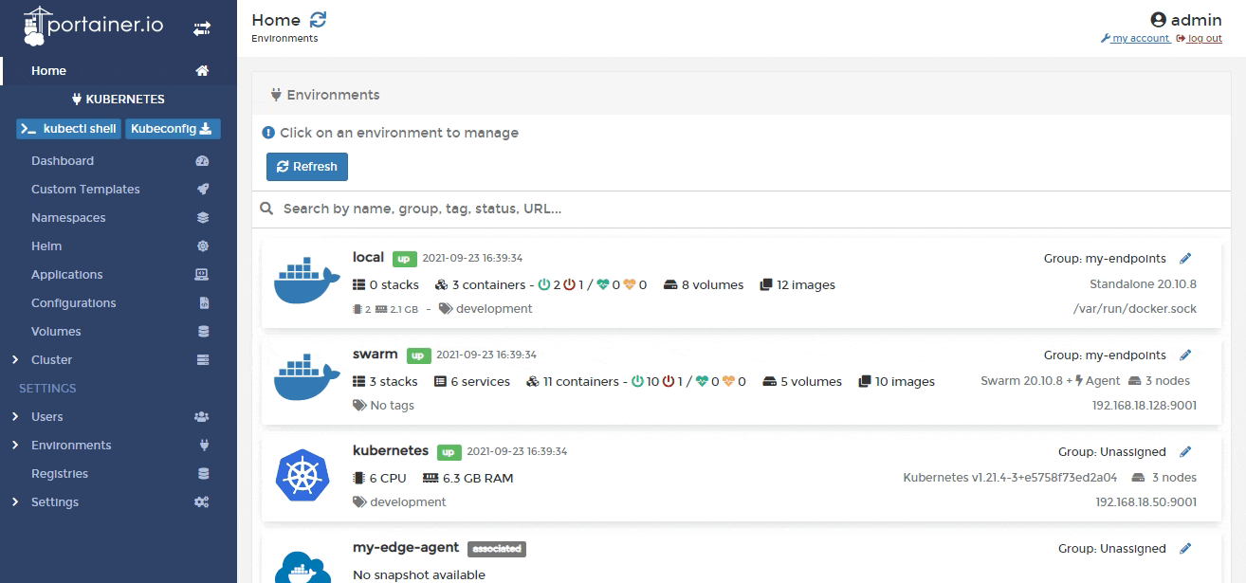Click '6 services' in swarm row
Screen dimensions: 1246x583
(x=472, y=382)
